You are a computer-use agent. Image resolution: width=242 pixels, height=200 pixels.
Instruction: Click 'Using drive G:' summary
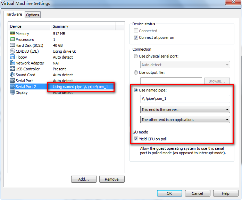pyautogui.click(x=65, y=51)
